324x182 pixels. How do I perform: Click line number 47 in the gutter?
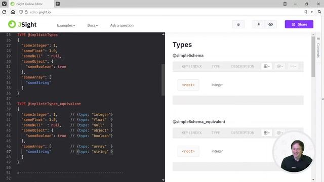9,152
